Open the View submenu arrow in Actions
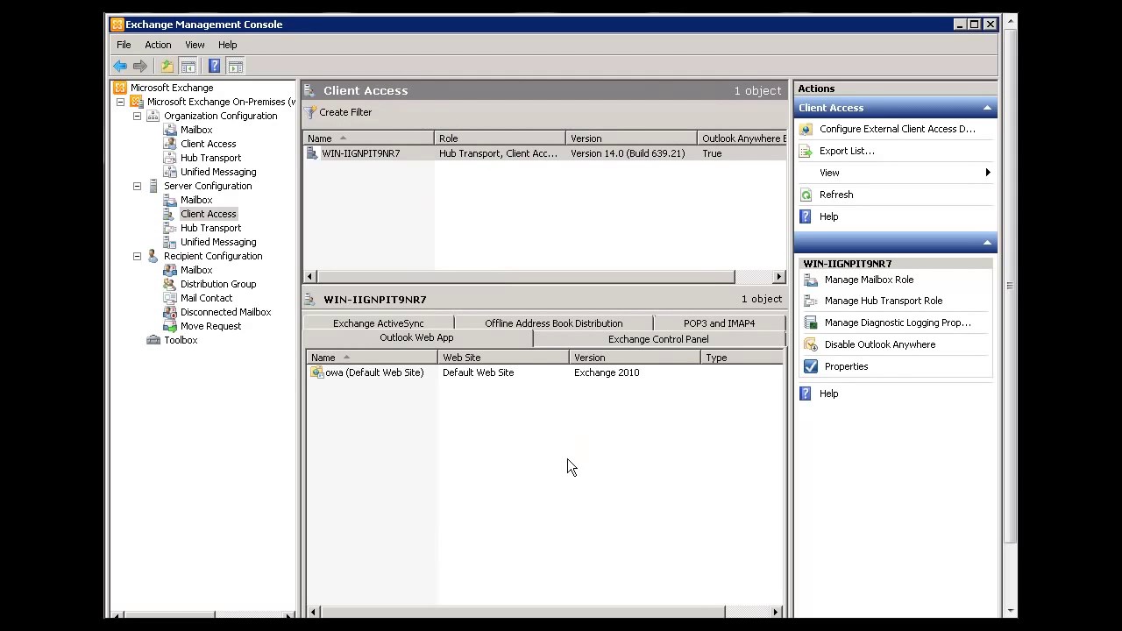The image size is (1122, 631). [988, 173]
